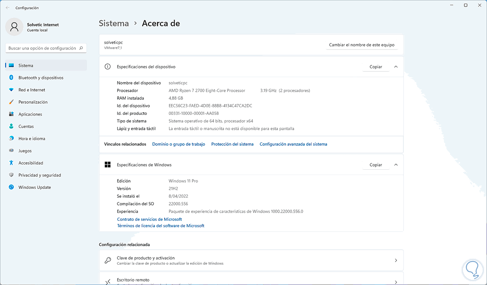Open Clave de producto y activación

coord(251,260)
